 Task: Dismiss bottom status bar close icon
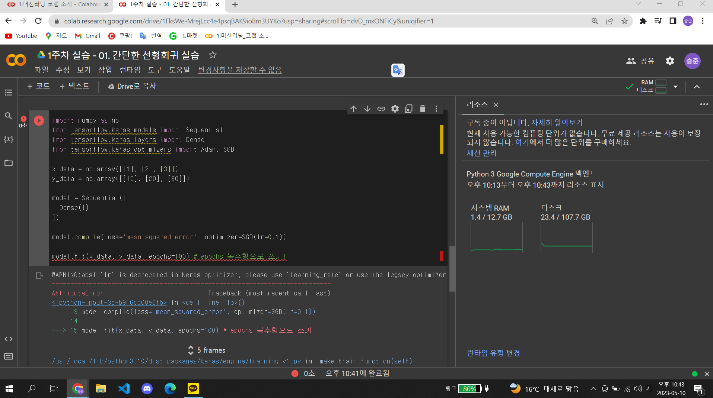click(x=707, y=374)
